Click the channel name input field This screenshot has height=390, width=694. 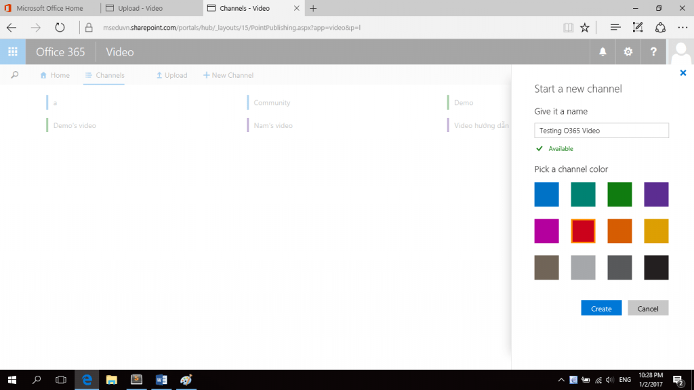click(x=601, y=131)
